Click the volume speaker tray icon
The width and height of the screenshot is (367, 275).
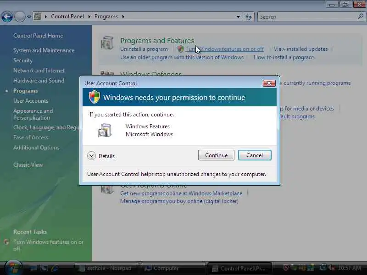click(x=331, y=268)
